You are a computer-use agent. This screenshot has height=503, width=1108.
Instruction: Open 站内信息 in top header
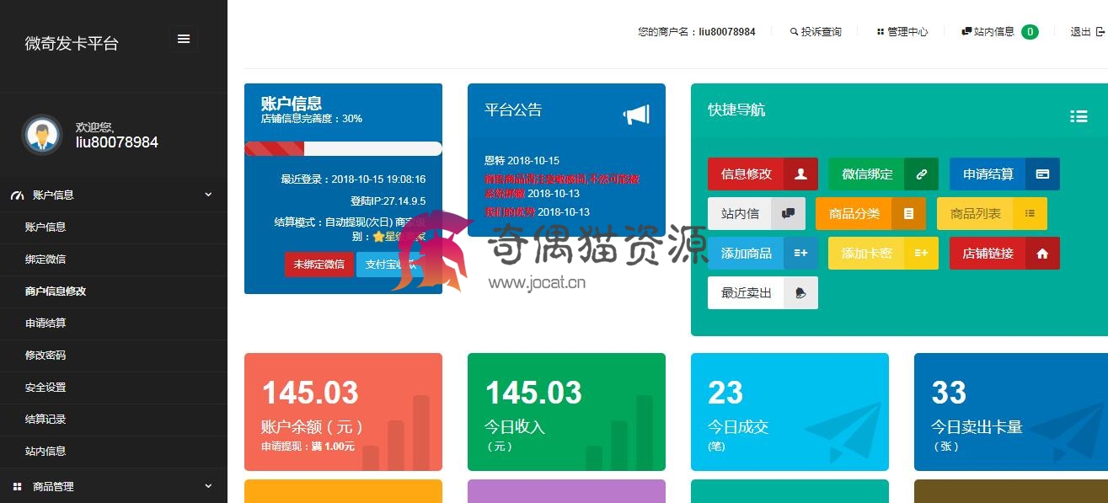(x=994, y=32)
